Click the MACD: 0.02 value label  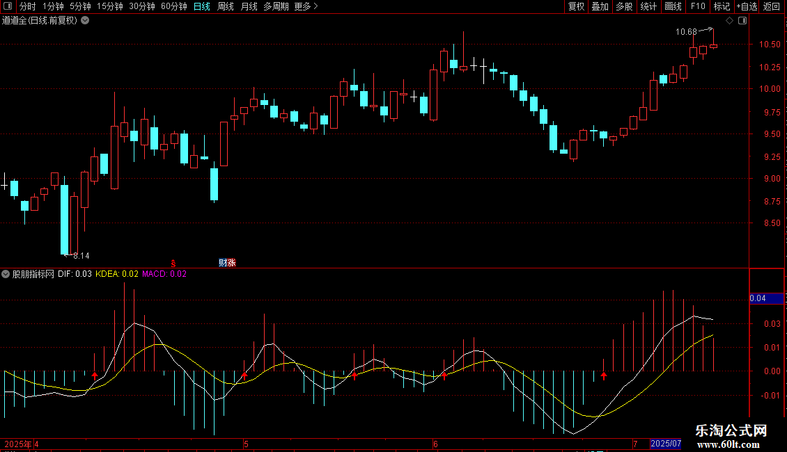click(x=164, y=274)
